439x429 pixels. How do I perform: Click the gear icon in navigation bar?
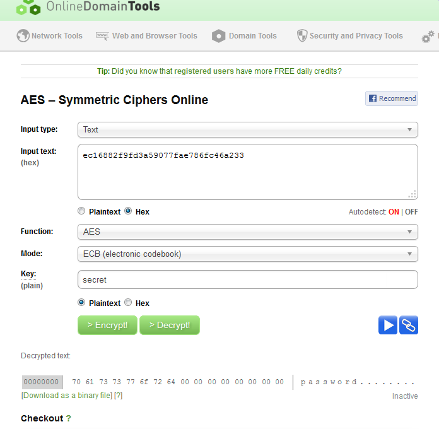click(x=428, y=37)
